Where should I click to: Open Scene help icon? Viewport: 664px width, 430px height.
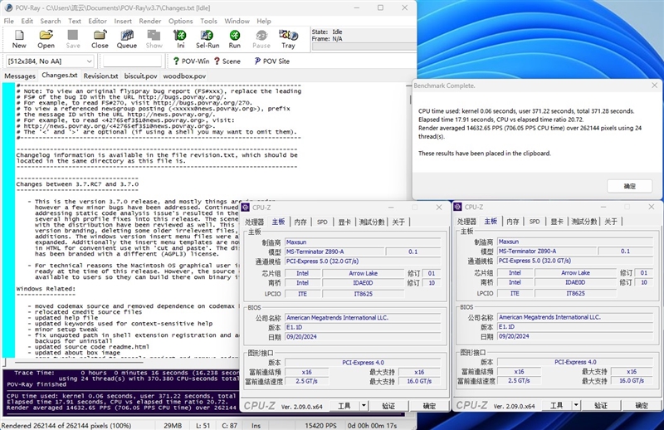tap(217, 61)
